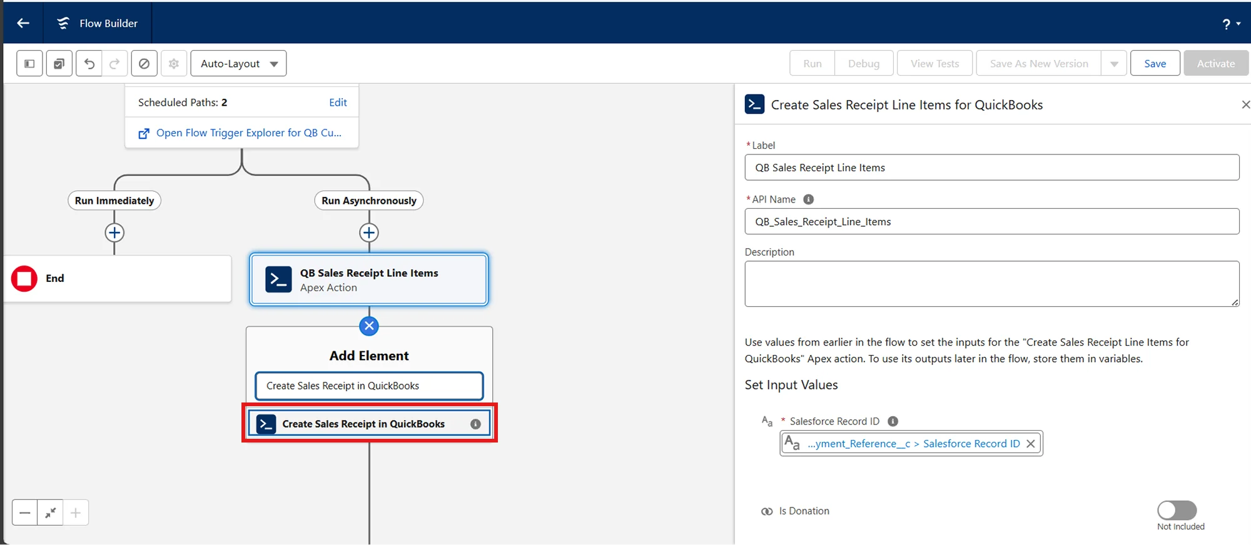
Task: Click the view errors circle-slash icon
Action: (144, 63)
